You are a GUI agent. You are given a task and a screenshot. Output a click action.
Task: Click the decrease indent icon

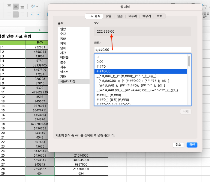pyautogui.click(x=32, y=14)
